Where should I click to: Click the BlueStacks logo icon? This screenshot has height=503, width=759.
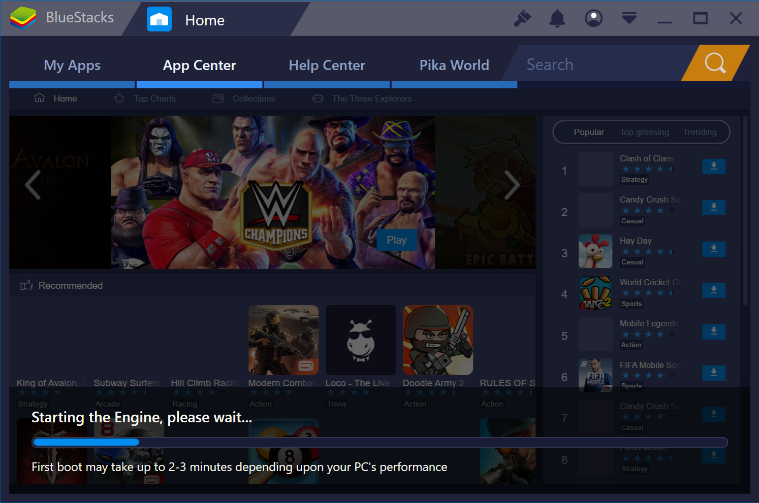(23, 18)
